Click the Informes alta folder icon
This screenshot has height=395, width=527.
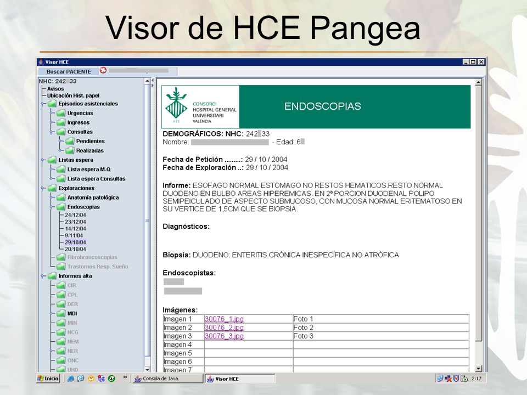click(x=52, y=276)
